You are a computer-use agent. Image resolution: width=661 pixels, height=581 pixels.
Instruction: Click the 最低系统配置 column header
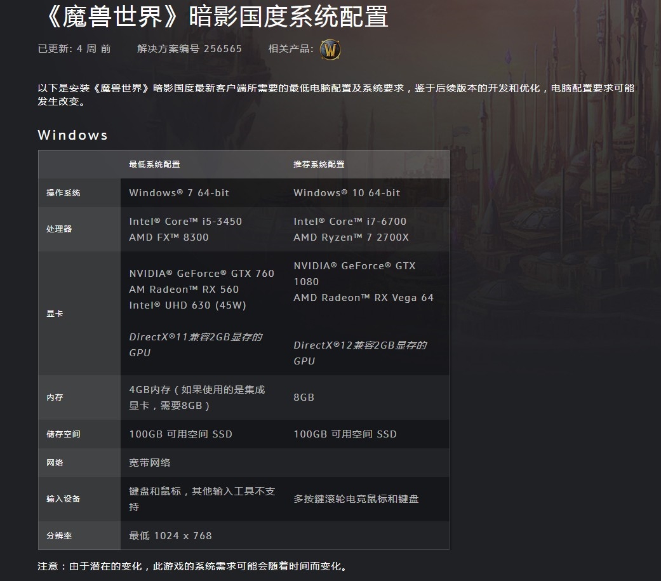pos(154,164)
